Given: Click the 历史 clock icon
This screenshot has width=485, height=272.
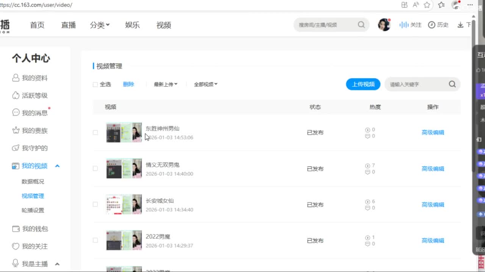Looking at the screenshot, I should (x=432, y=25).
